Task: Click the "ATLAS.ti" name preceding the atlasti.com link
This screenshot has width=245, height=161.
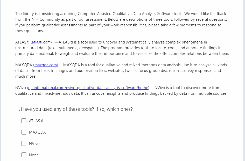Action: pos(22,42)
